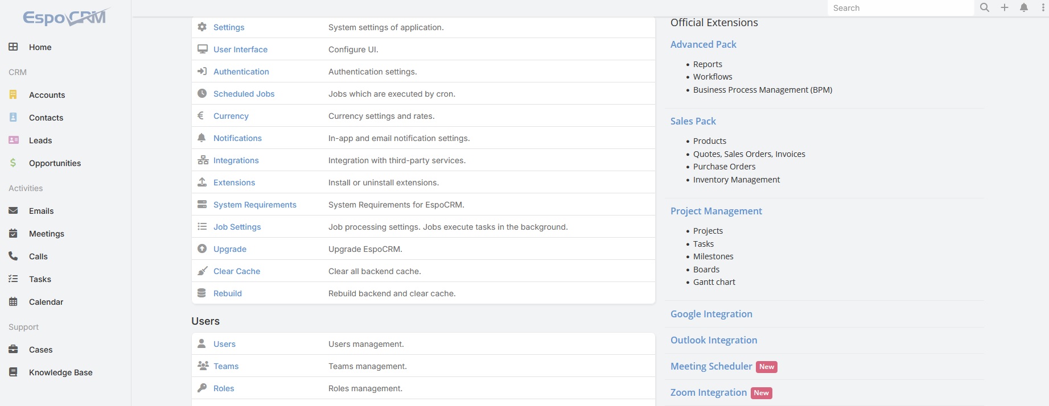This screenshot has height=406, width=1049.
Task: Click the Accounts building icon in sidebar
Action: point(13,94)
